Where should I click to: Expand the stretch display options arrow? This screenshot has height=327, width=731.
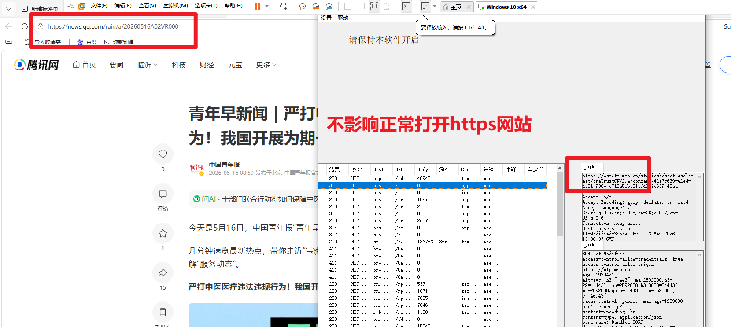click(435, 6)
